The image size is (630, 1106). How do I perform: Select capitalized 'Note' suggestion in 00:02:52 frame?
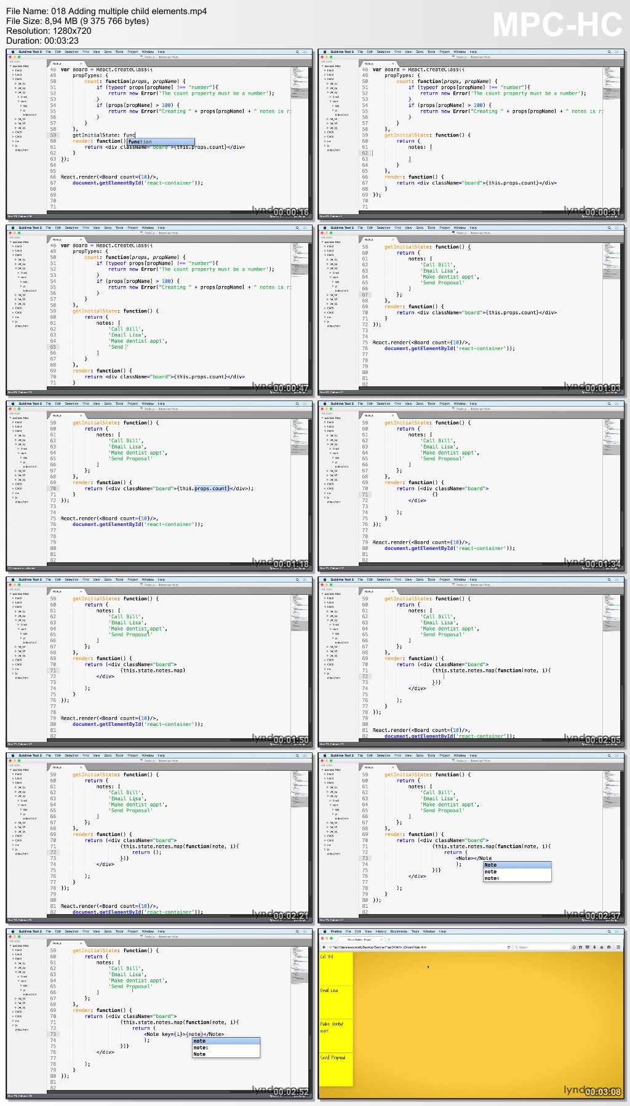[x=226, y=1054]
